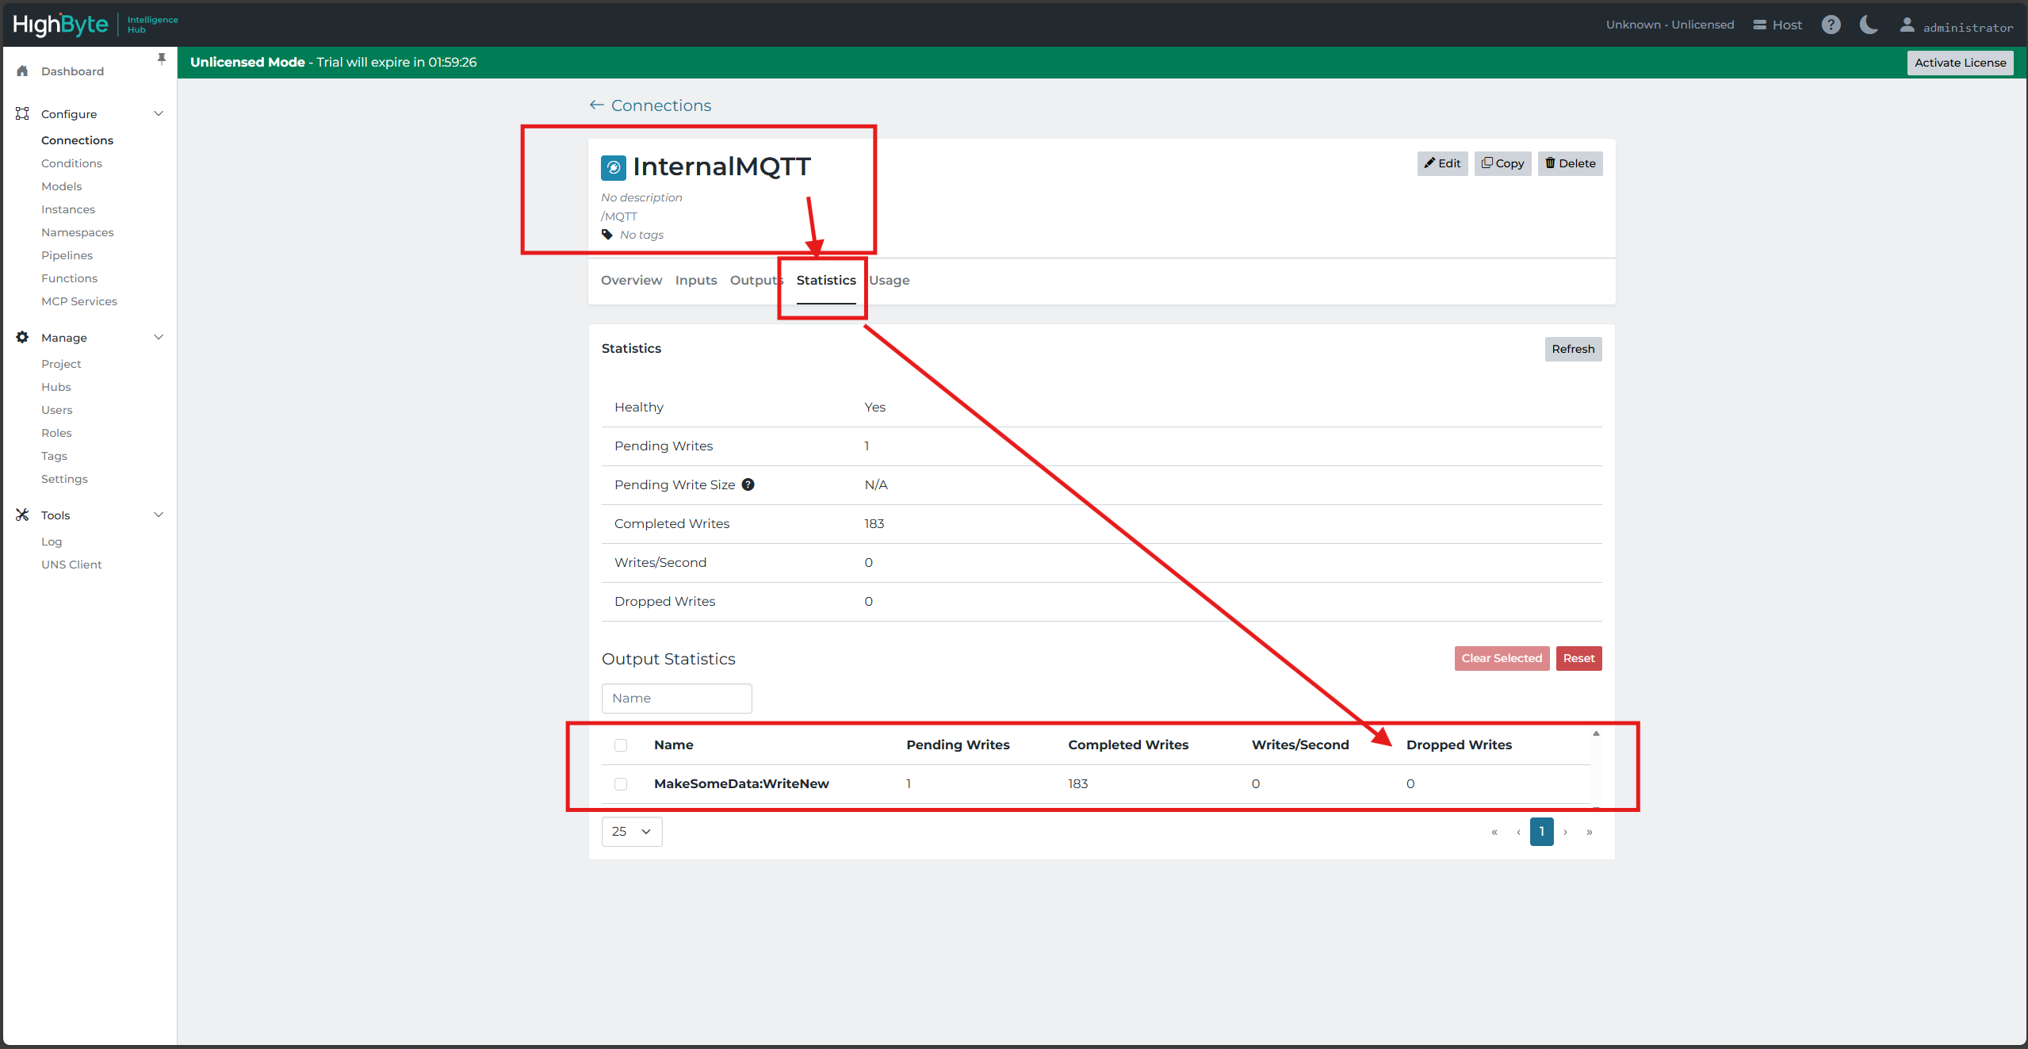Click the administrator user icon

click(x=1907, y=25)
